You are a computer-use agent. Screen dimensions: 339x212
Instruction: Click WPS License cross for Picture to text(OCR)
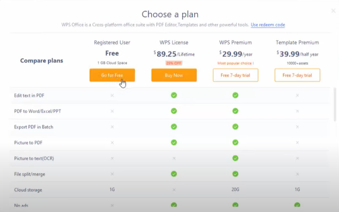[174, 158]
